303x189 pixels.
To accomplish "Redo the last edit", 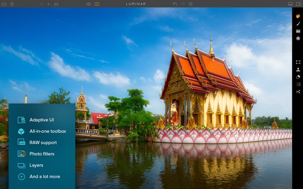I will click(x=183, y=4).
